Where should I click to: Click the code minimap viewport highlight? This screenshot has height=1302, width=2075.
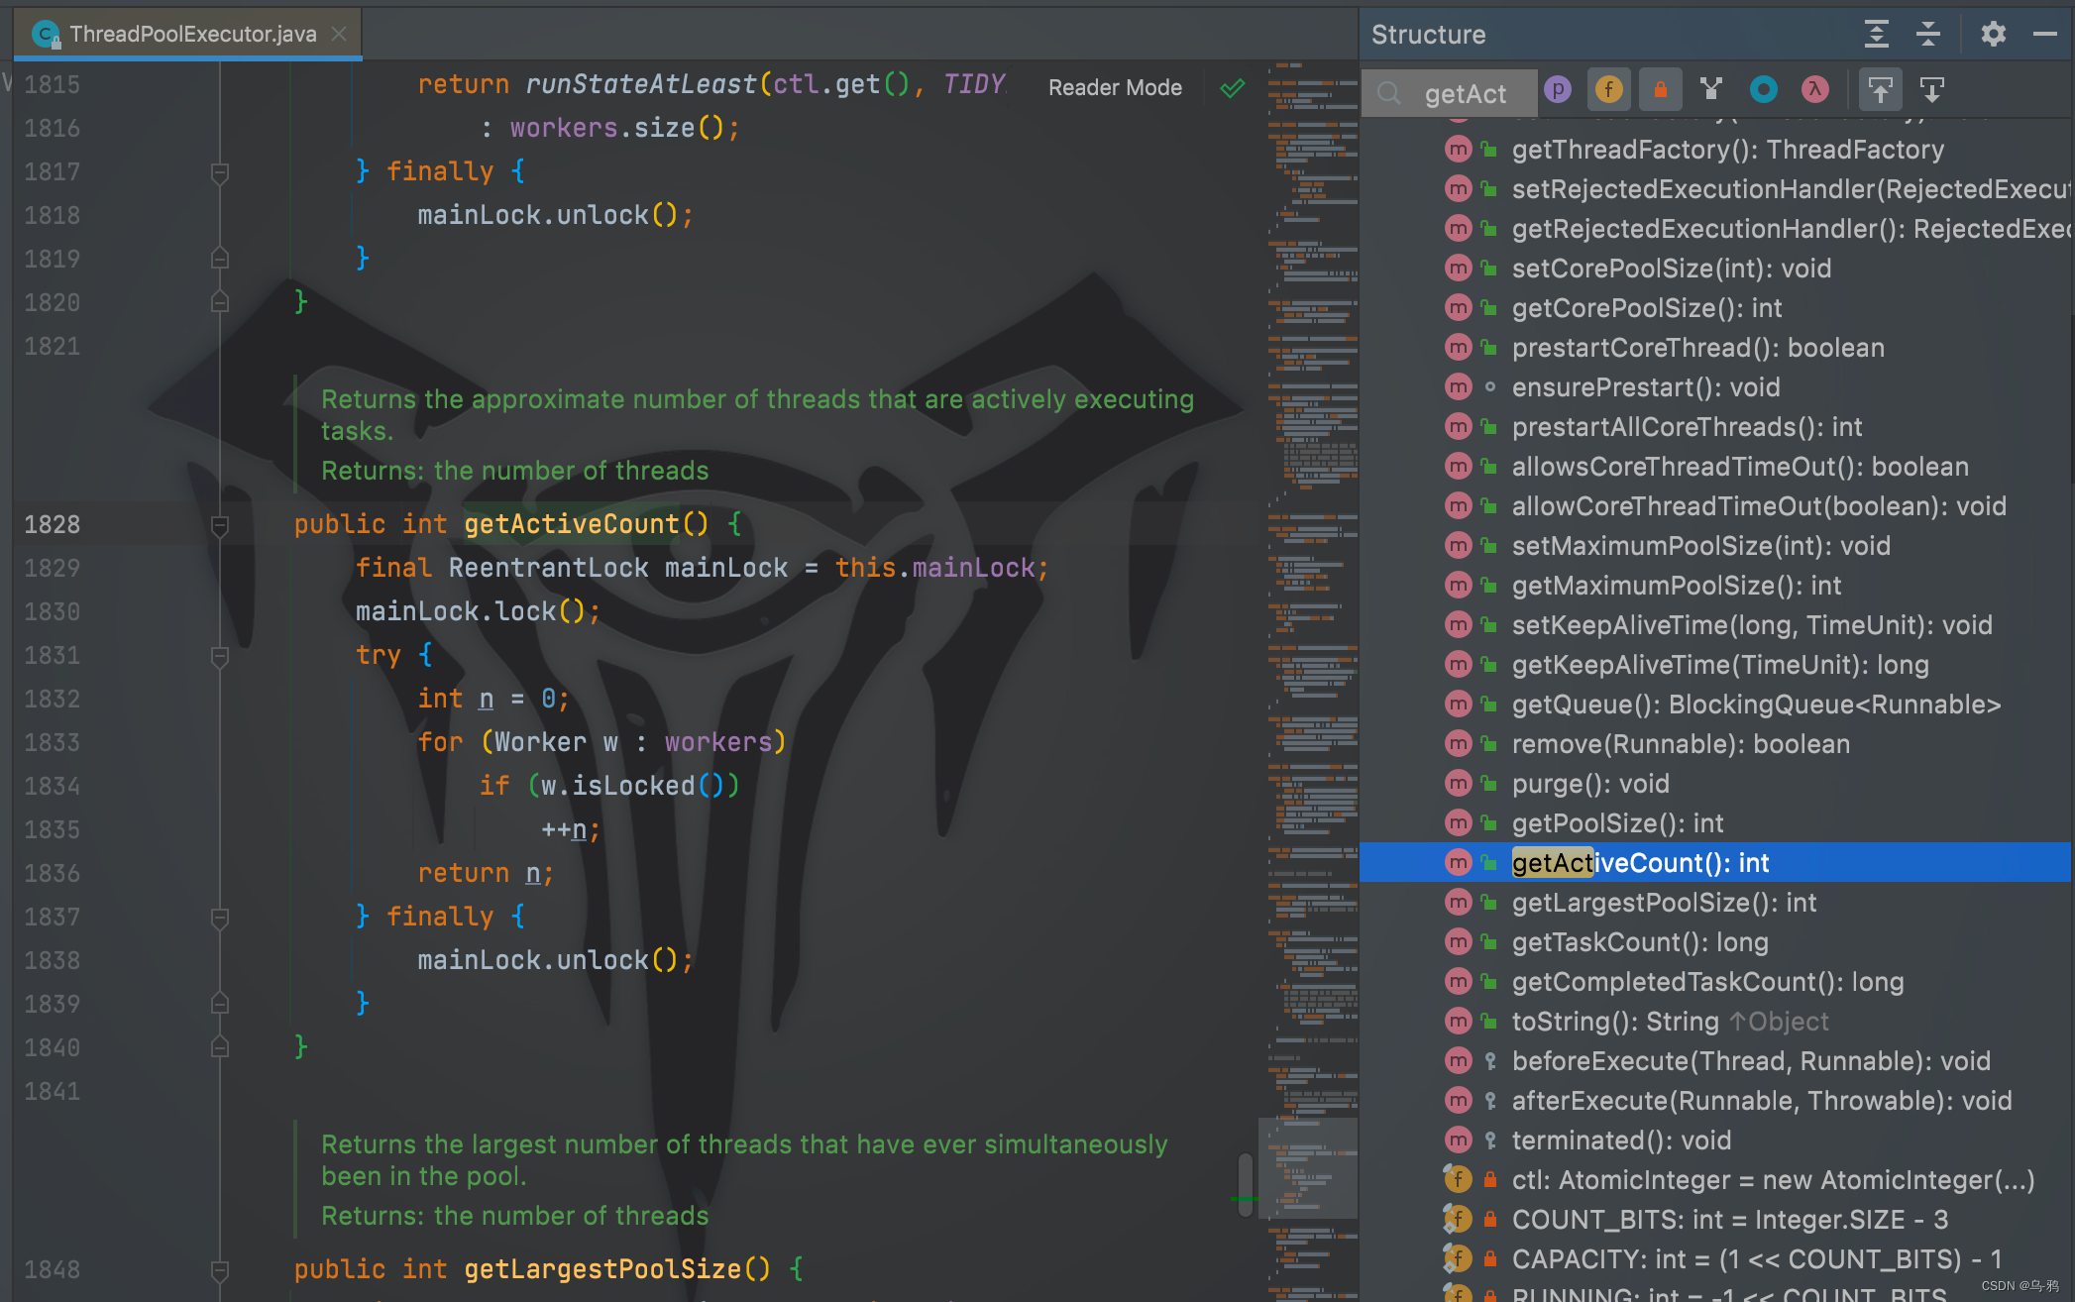[x=1308, y=1167]
